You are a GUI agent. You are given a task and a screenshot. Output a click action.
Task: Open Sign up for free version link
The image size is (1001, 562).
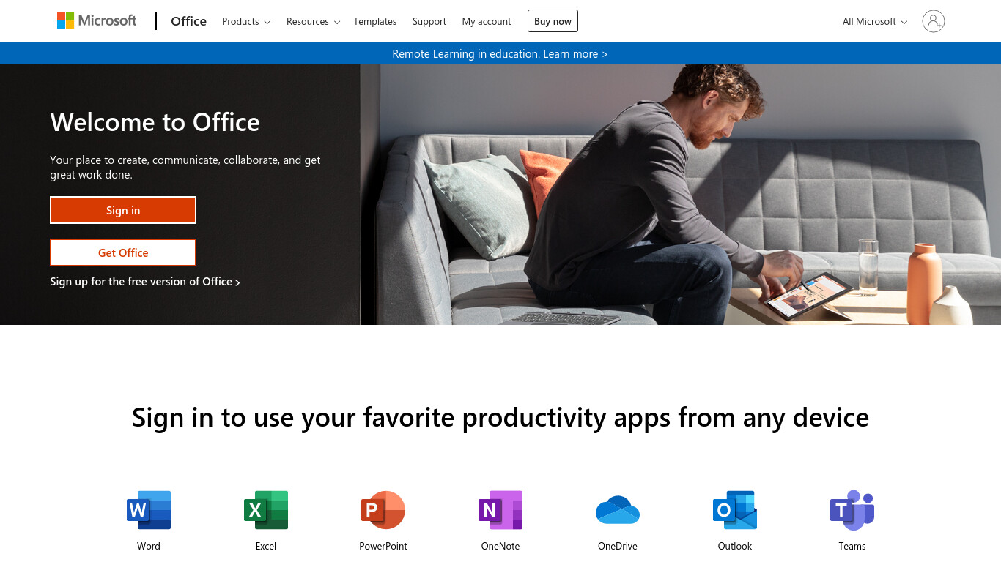tap(145, 282)
